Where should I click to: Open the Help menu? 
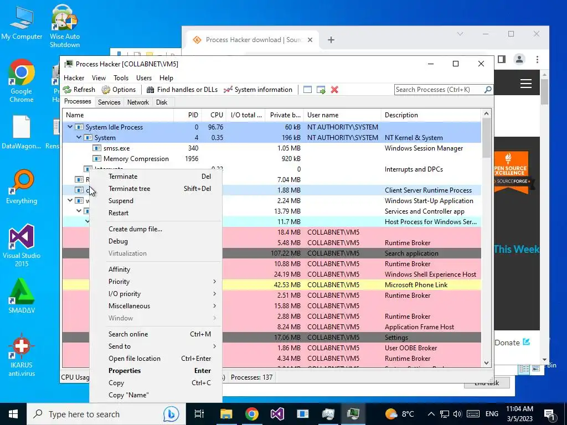166,77
